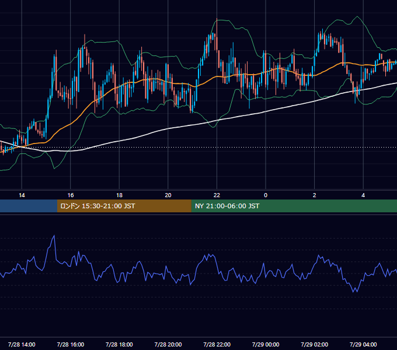Click hour label 4 on price chart axis

click(363, 195)
